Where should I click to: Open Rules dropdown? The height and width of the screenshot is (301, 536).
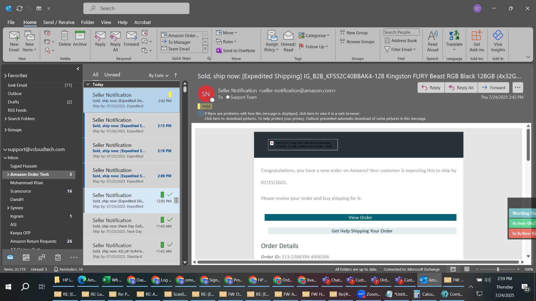(x=226, y=42)
